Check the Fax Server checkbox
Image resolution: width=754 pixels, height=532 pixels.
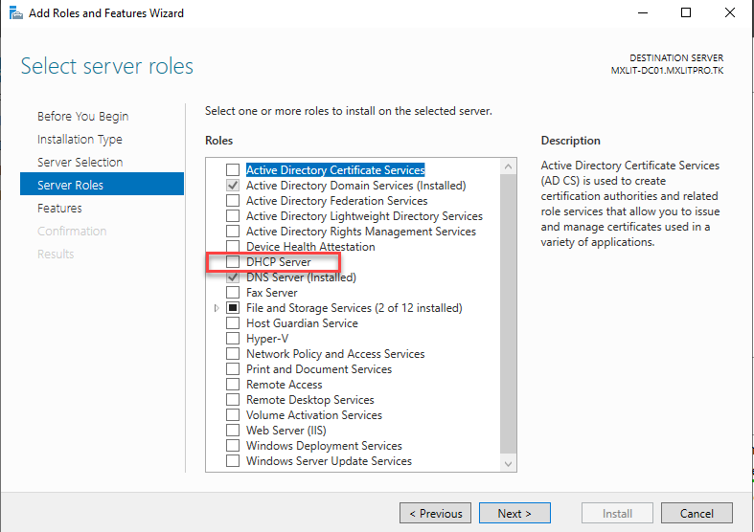(x=233, y=293)
